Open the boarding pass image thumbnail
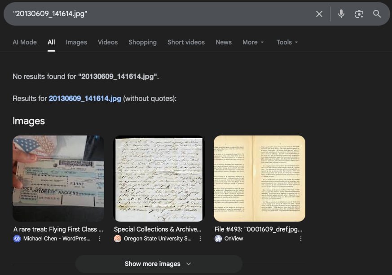This screenshot has height=275, width=392. coord(58,179)
